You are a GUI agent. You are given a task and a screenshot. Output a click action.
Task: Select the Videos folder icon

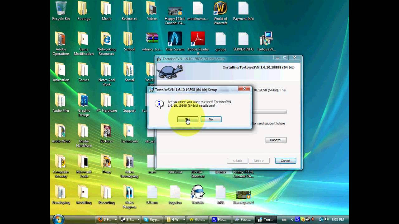tap(152, 11)
